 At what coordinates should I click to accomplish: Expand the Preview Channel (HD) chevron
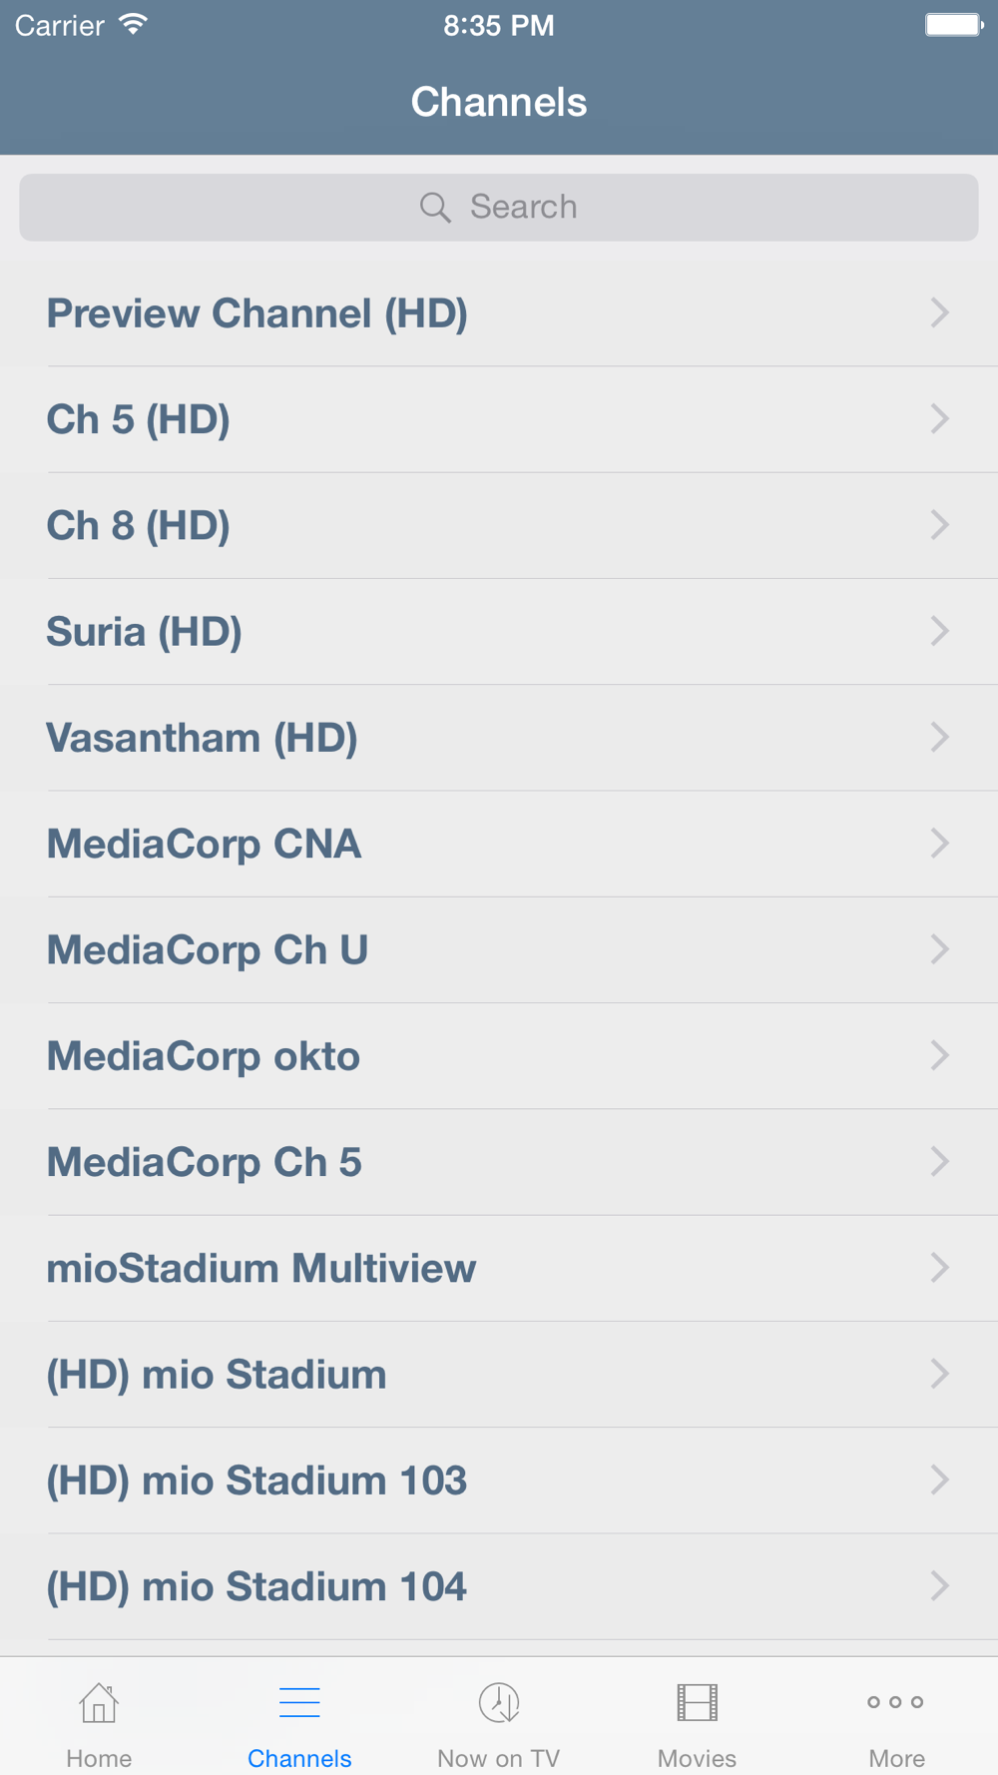click(x=939, y=313)
